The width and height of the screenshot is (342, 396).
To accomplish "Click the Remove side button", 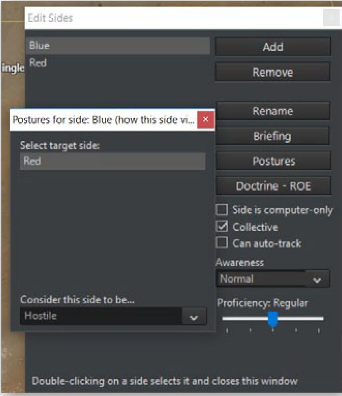I will click(273, 72).
